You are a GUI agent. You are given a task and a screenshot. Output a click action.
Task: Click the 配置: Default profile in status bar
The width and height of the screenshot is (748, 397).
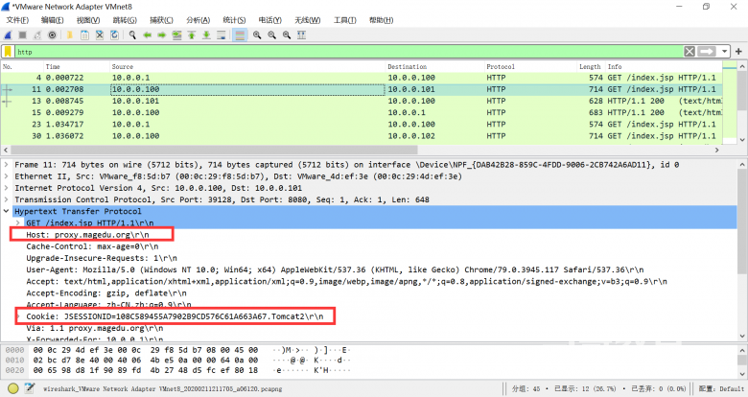[x=722, y=389]
